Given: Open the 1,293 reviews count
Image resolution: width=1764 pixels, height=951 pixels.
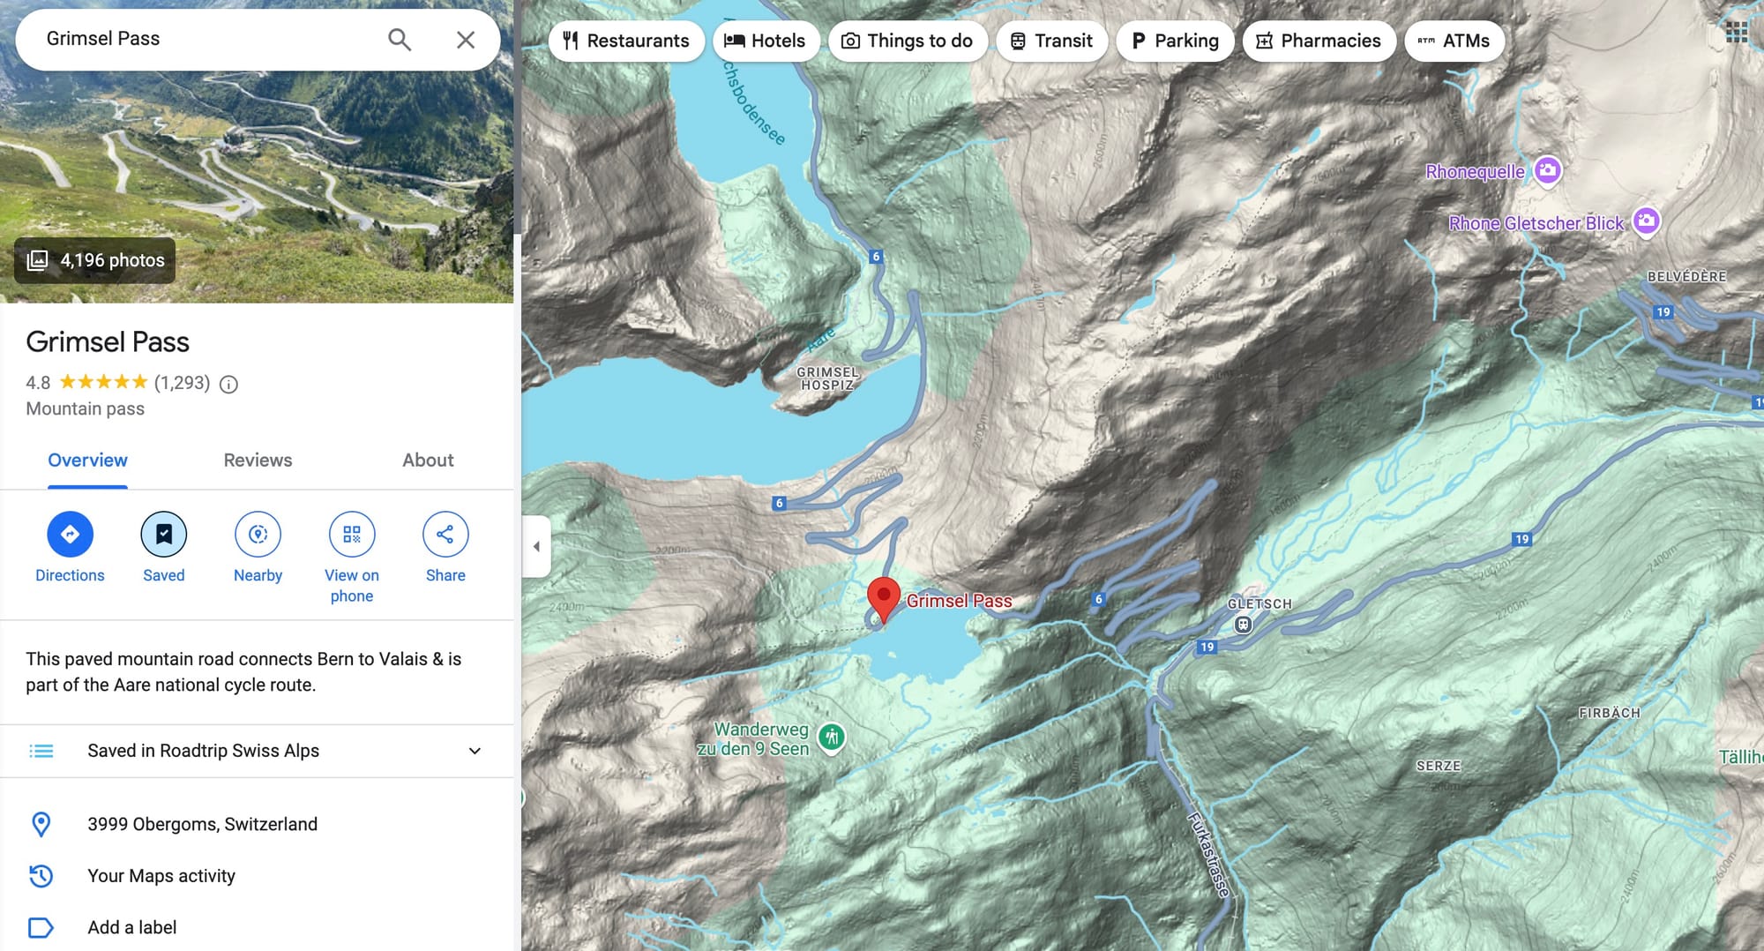Looking at the screenshot, I should pos(182,383).
